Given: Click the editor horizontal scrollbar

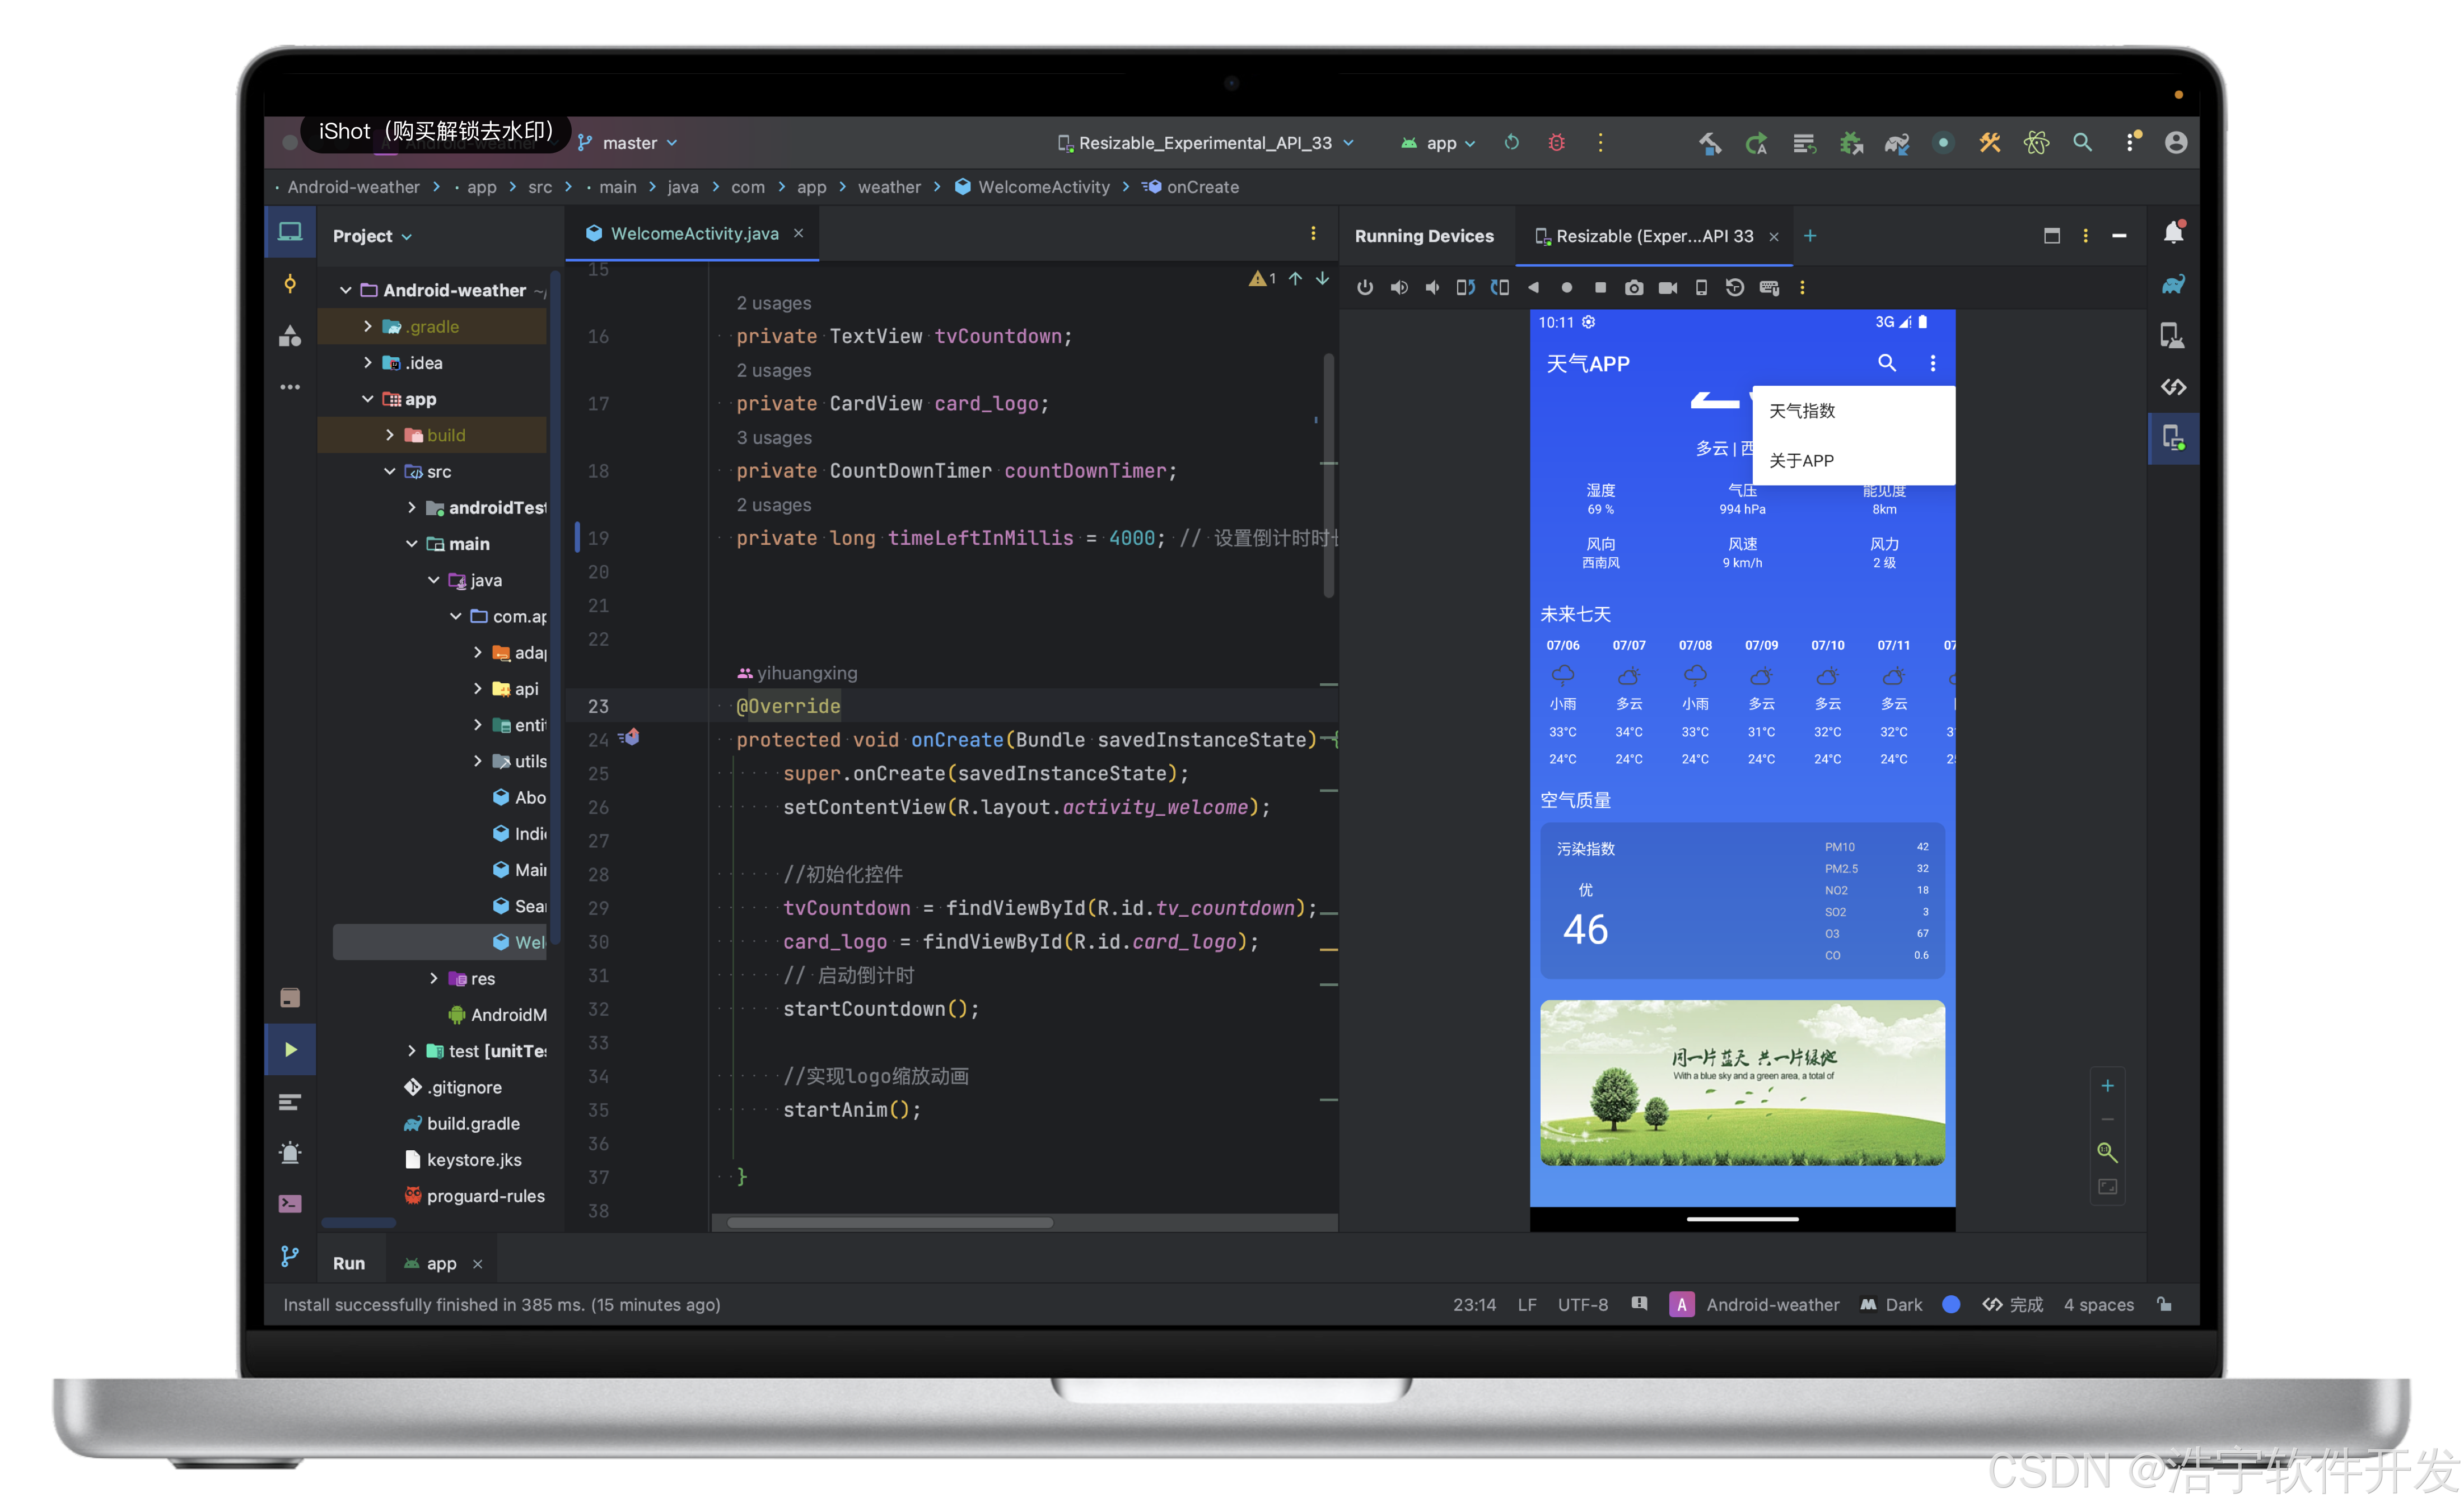Looking at the screenshot, I should [890, 1222].
